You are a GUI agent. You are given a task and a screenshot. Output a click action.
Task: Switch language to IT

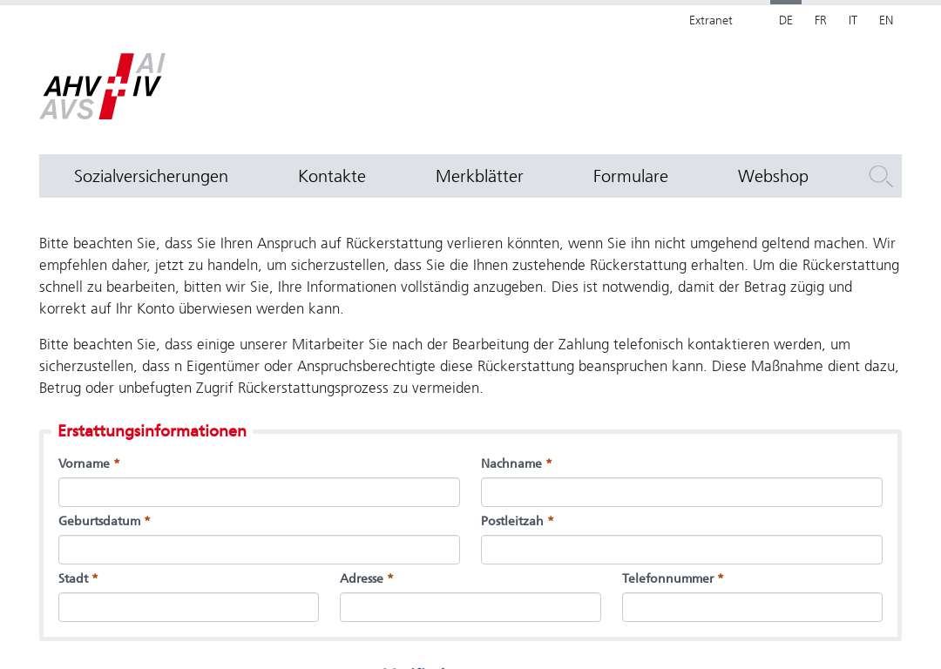tap(853, 20)
